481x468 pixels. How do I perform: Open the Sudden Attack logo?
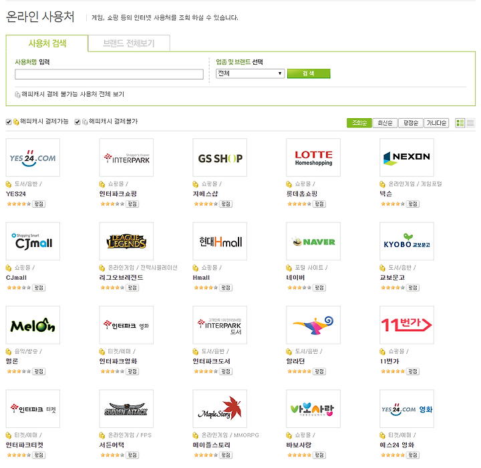[126, 409]
